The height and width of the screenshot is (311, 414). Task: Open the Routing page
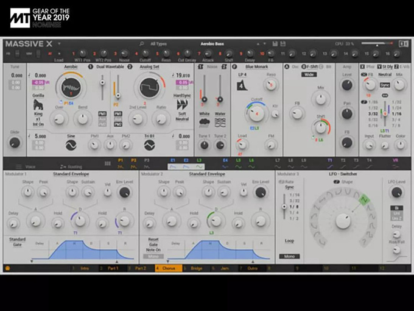(x=71, y=166)
